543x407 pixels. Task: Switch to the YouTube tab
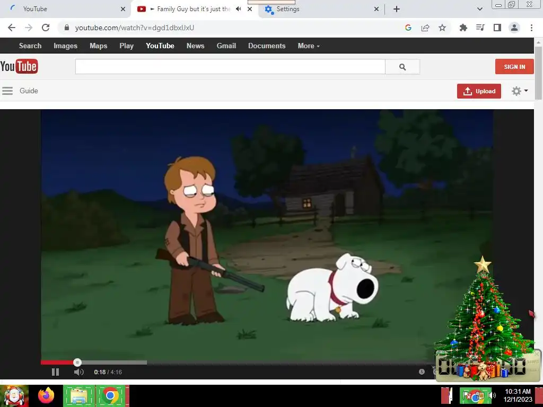65,9
